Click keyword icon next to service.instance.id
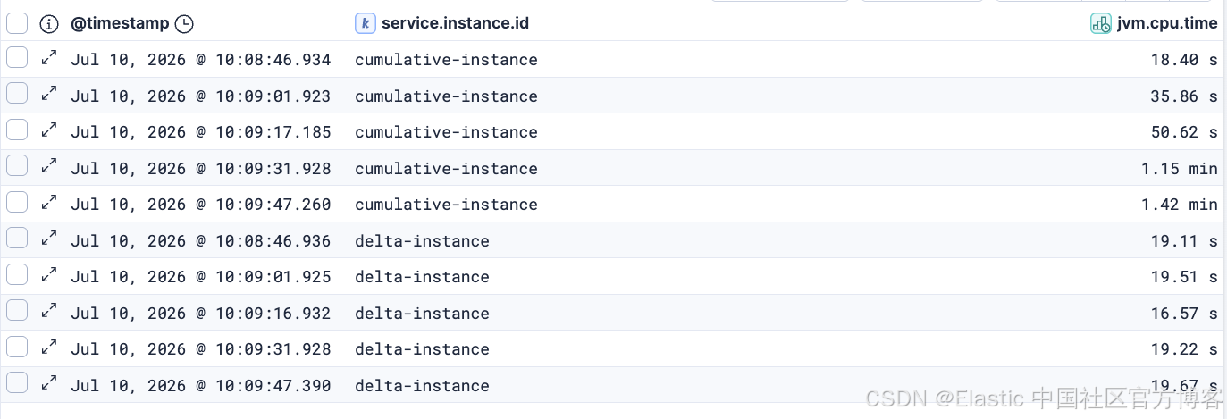The width and height of the screenshot is (1227, 419). (365, 23)
